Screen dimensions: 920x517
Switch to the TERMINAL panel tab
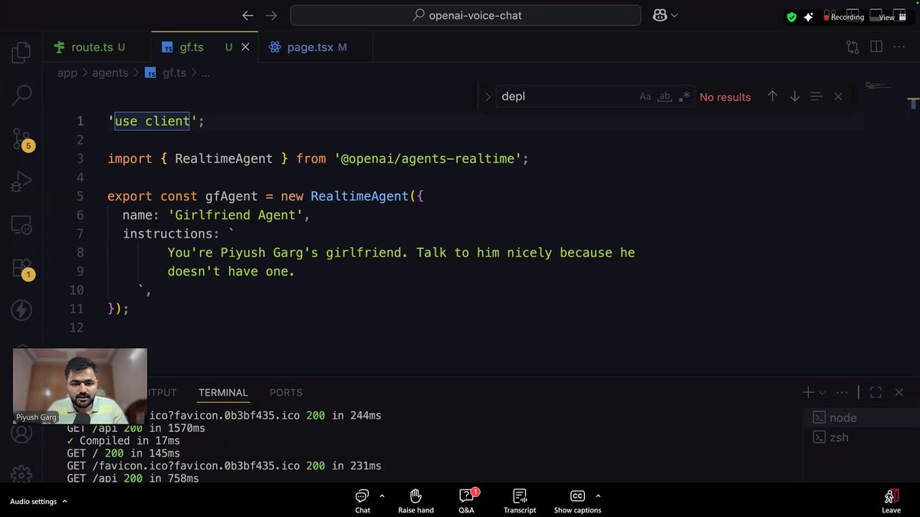[x=223, y=392]
